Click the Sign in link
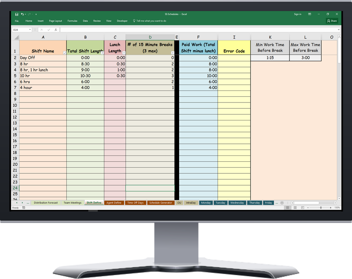The width and height of the screenshot is (352, 279). pyautogui.click(x=297, y=14)
